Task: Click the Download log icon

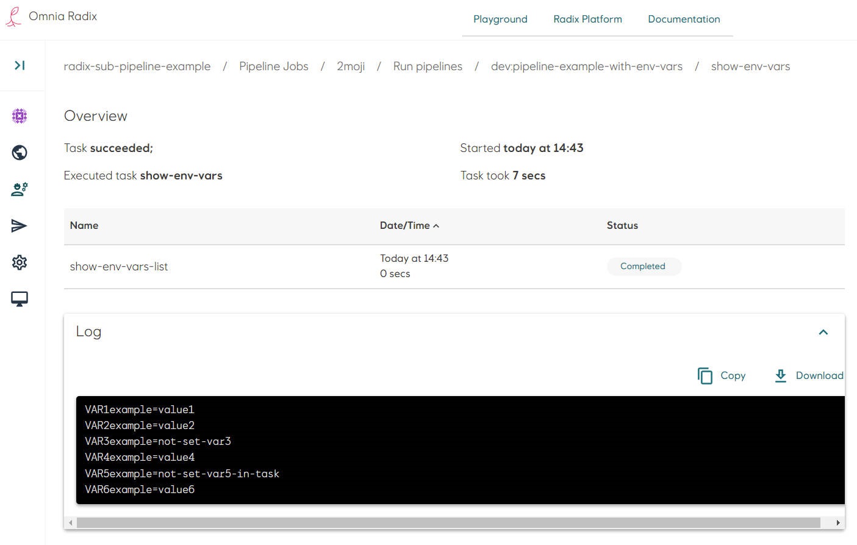Action: pyautogui.click(x=781, y=376)
